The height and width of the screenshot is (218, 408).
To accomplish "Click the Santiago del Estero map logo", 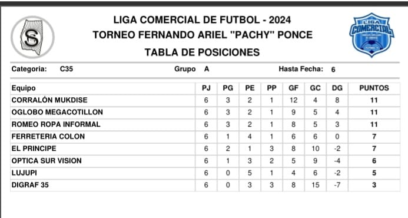I will click(x=33, y=37).
